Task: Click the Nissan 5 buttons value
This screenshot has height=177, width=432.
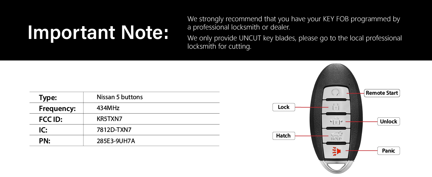Action: coord(120,97)
